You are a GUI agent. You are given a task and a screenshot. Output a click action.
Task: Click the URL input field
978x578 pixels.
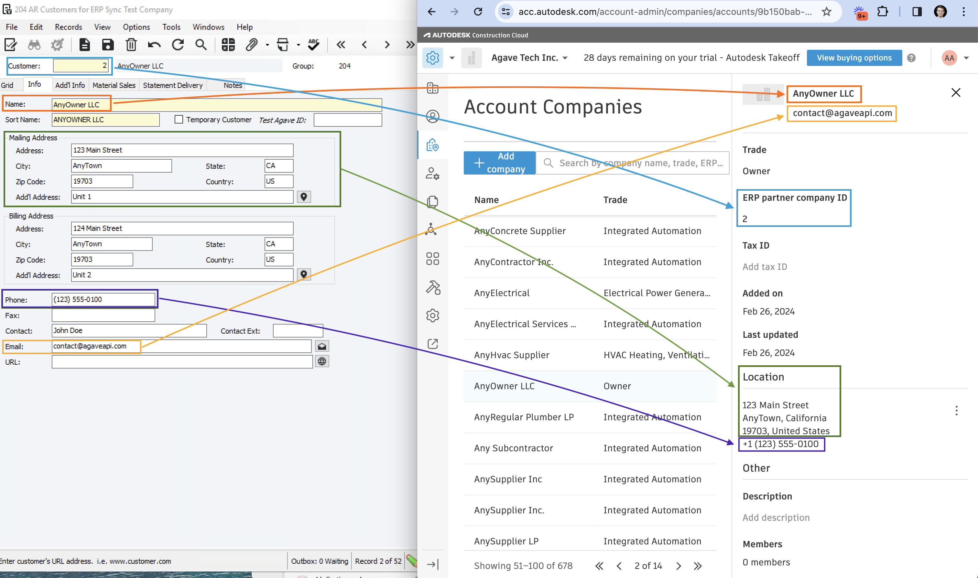coord(182,361)
